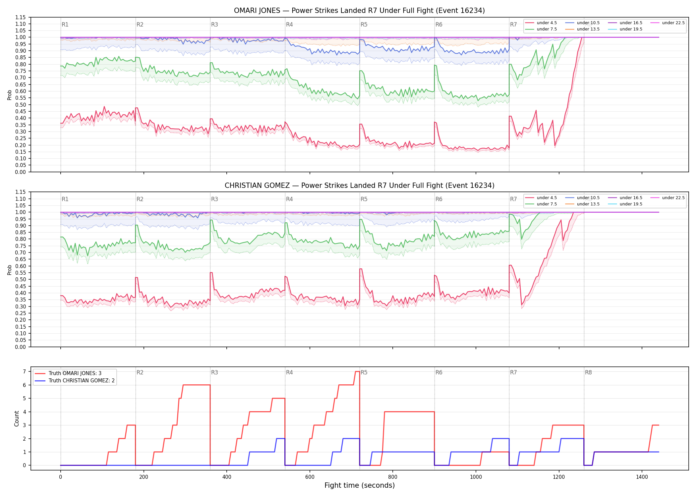This screenshot has height=497, width=696.
Task: Click 'Prob' axis label of Omari Jones chart
Action: click(x=10, y=95)
